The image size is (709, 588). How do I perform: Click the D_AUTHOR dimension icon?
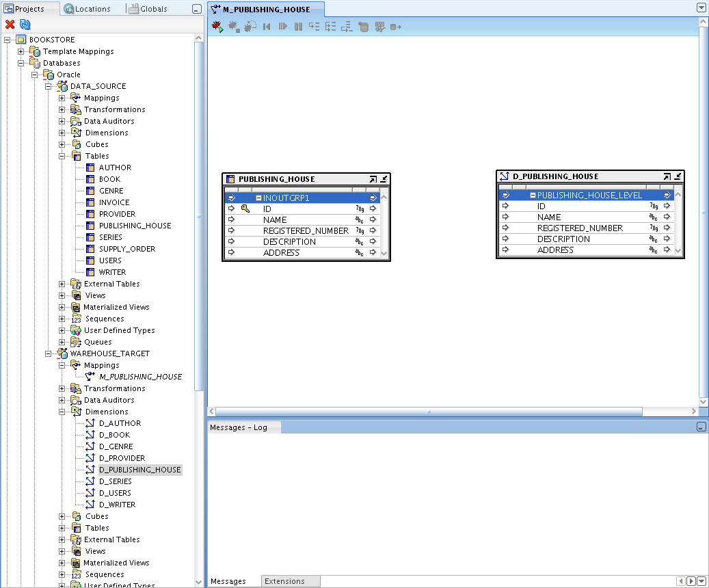point(90,423)
